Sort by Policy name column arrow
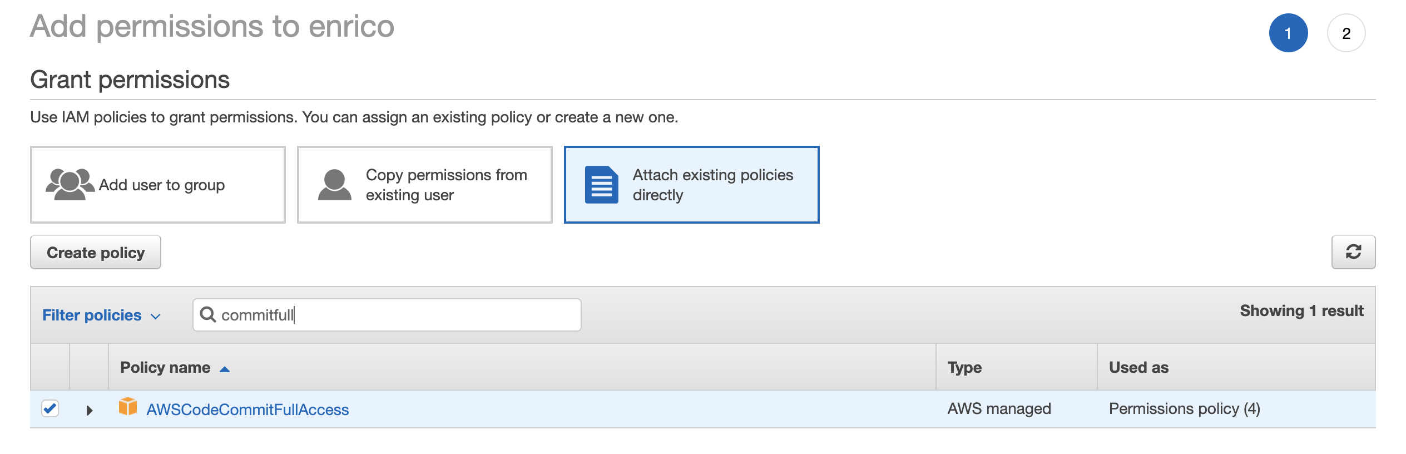1406x454 pixels. [x=225, y=368]
